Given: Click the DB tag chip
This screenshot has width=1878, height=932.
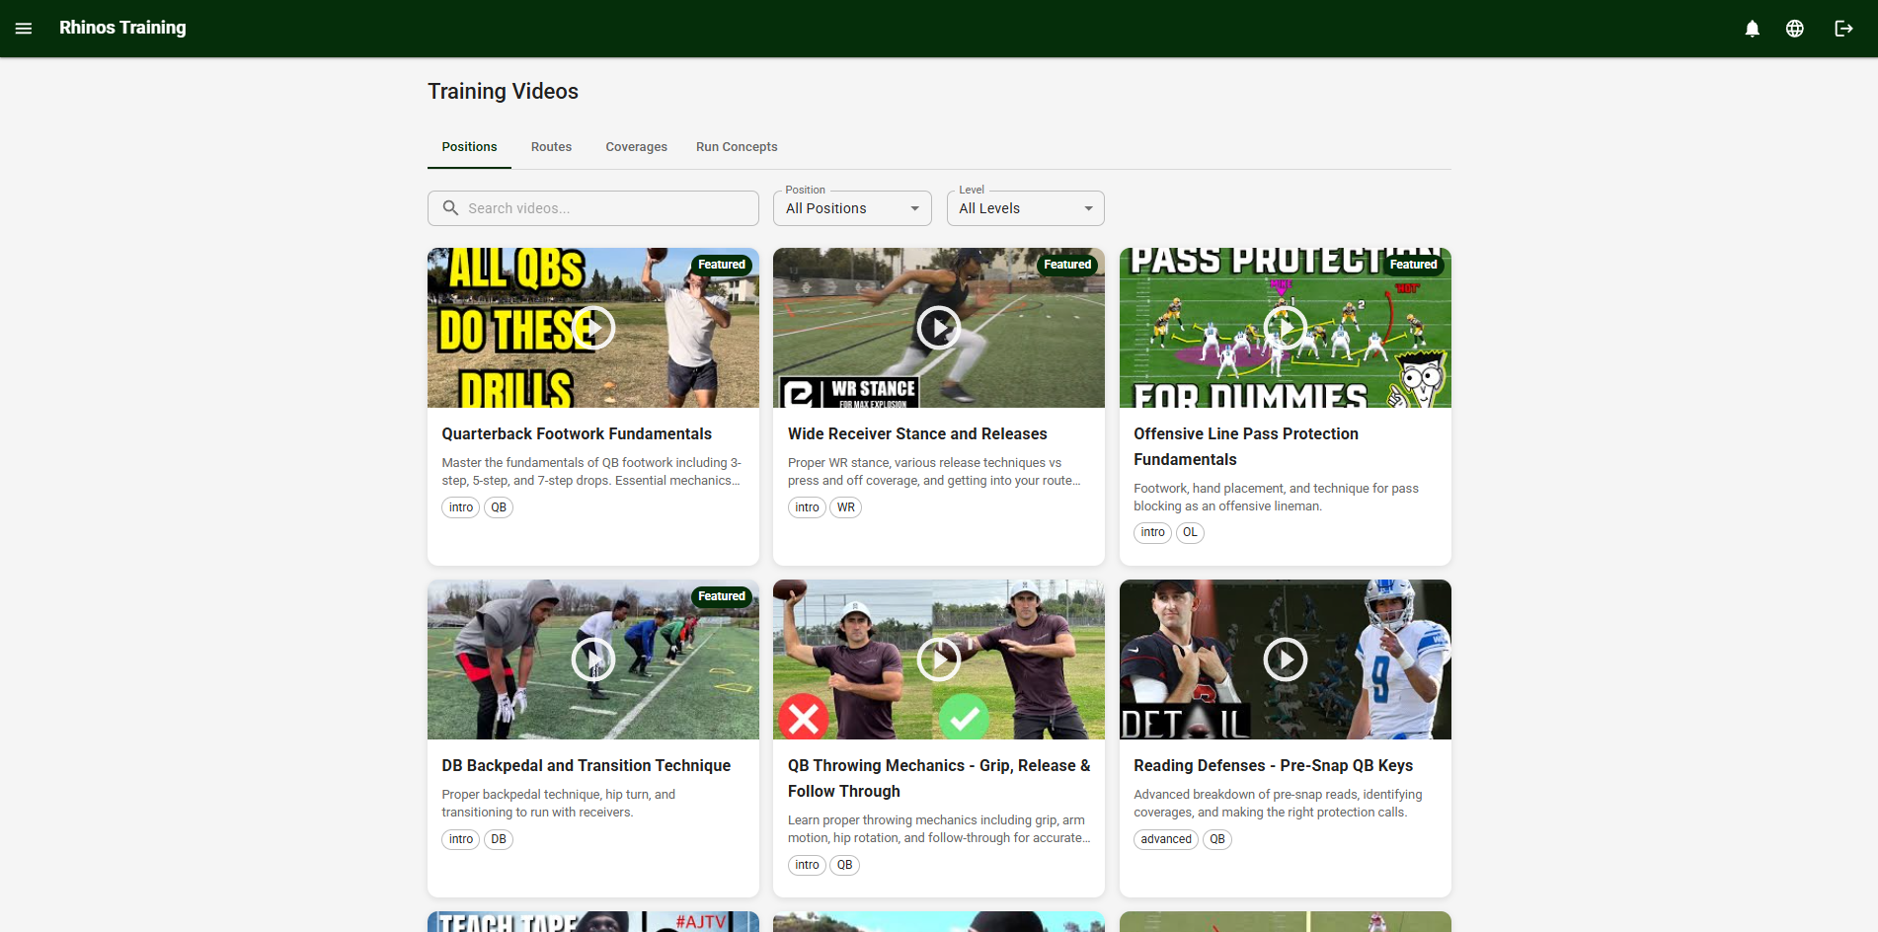Looking at the screenshot, I should [499, 839].
